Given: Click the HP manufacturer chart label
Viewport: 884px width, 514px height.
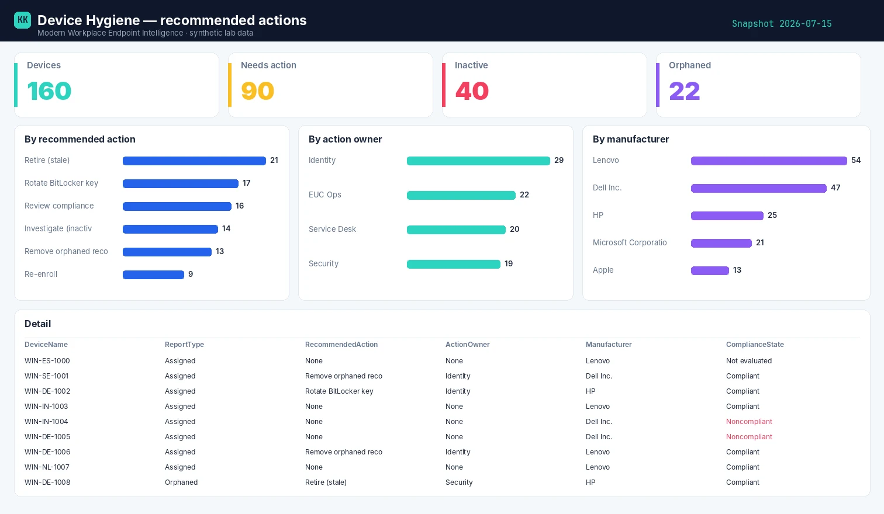Looking at the screenshot, I should click(598, 215).
